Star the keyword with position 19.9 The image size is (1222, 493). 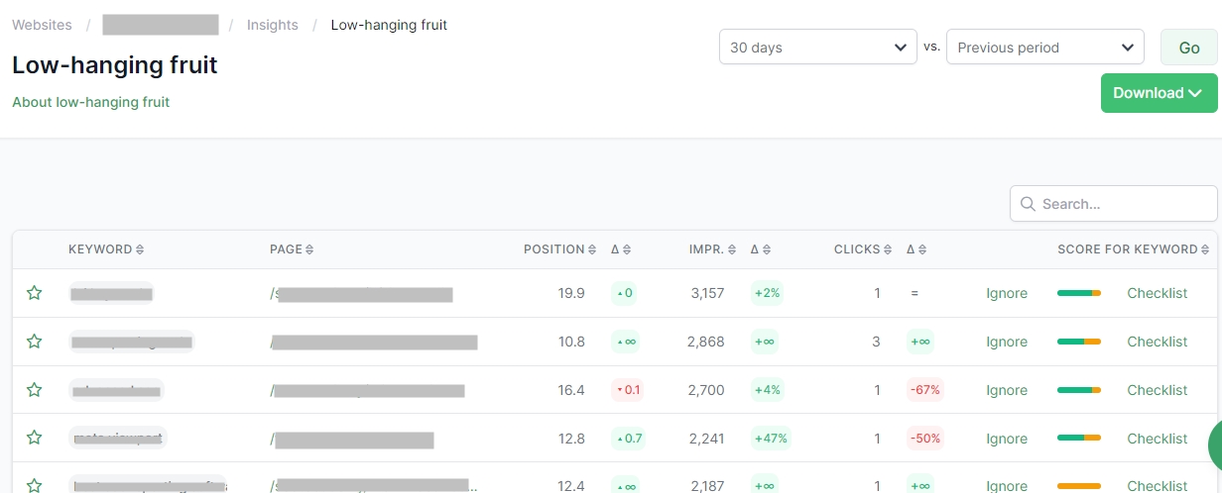pos(35,293)
